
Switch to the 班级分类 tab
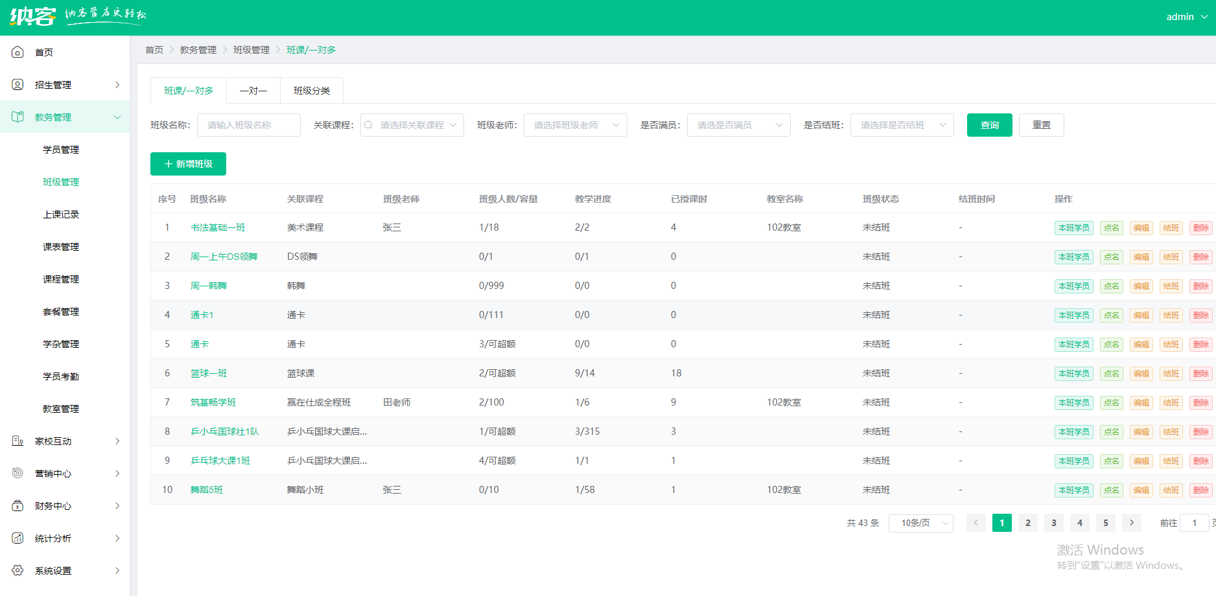(312, 91)
